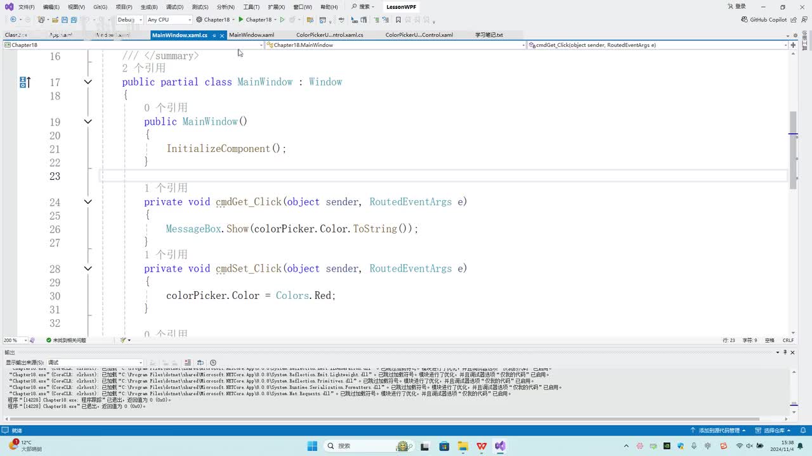
Task: Click the 登录 sign-in button
Action: [x=736, y=7]
